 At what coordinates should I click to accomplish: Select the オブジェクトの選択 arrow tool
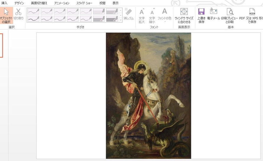click(x=7, y=15)
